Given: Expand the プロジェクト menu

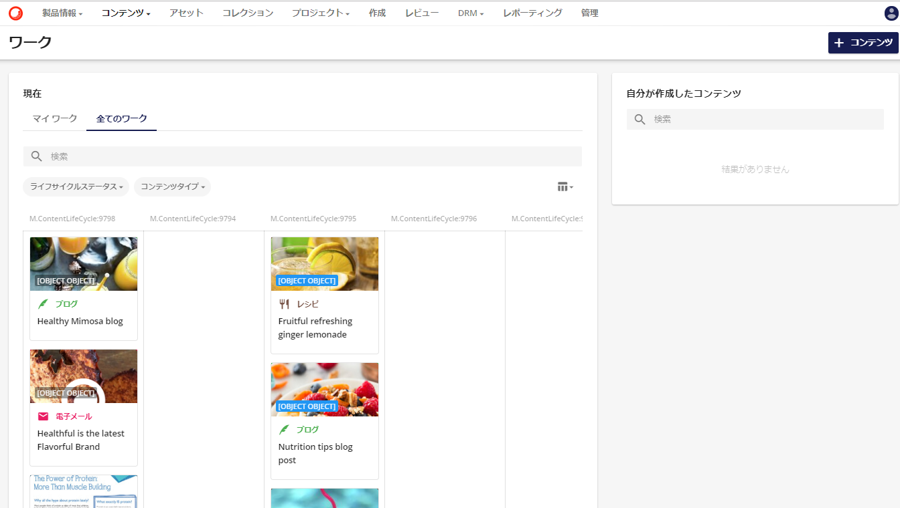Looking at the screenshot, I should 321,13.
